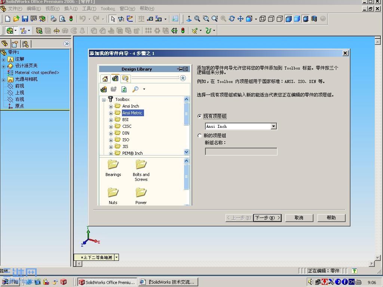
Task: Click the Pan view icon
Action: 240,19
